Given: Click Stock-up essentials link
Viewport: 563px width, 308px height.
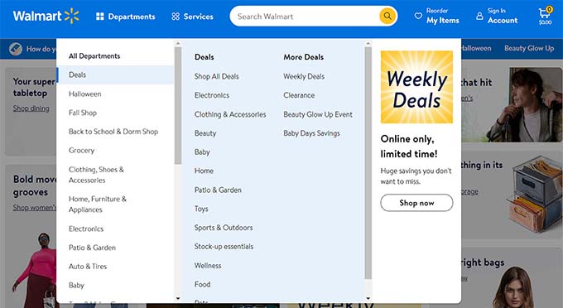Looking at the screenshot, I should pyautogui.click(x=224, y=247).
